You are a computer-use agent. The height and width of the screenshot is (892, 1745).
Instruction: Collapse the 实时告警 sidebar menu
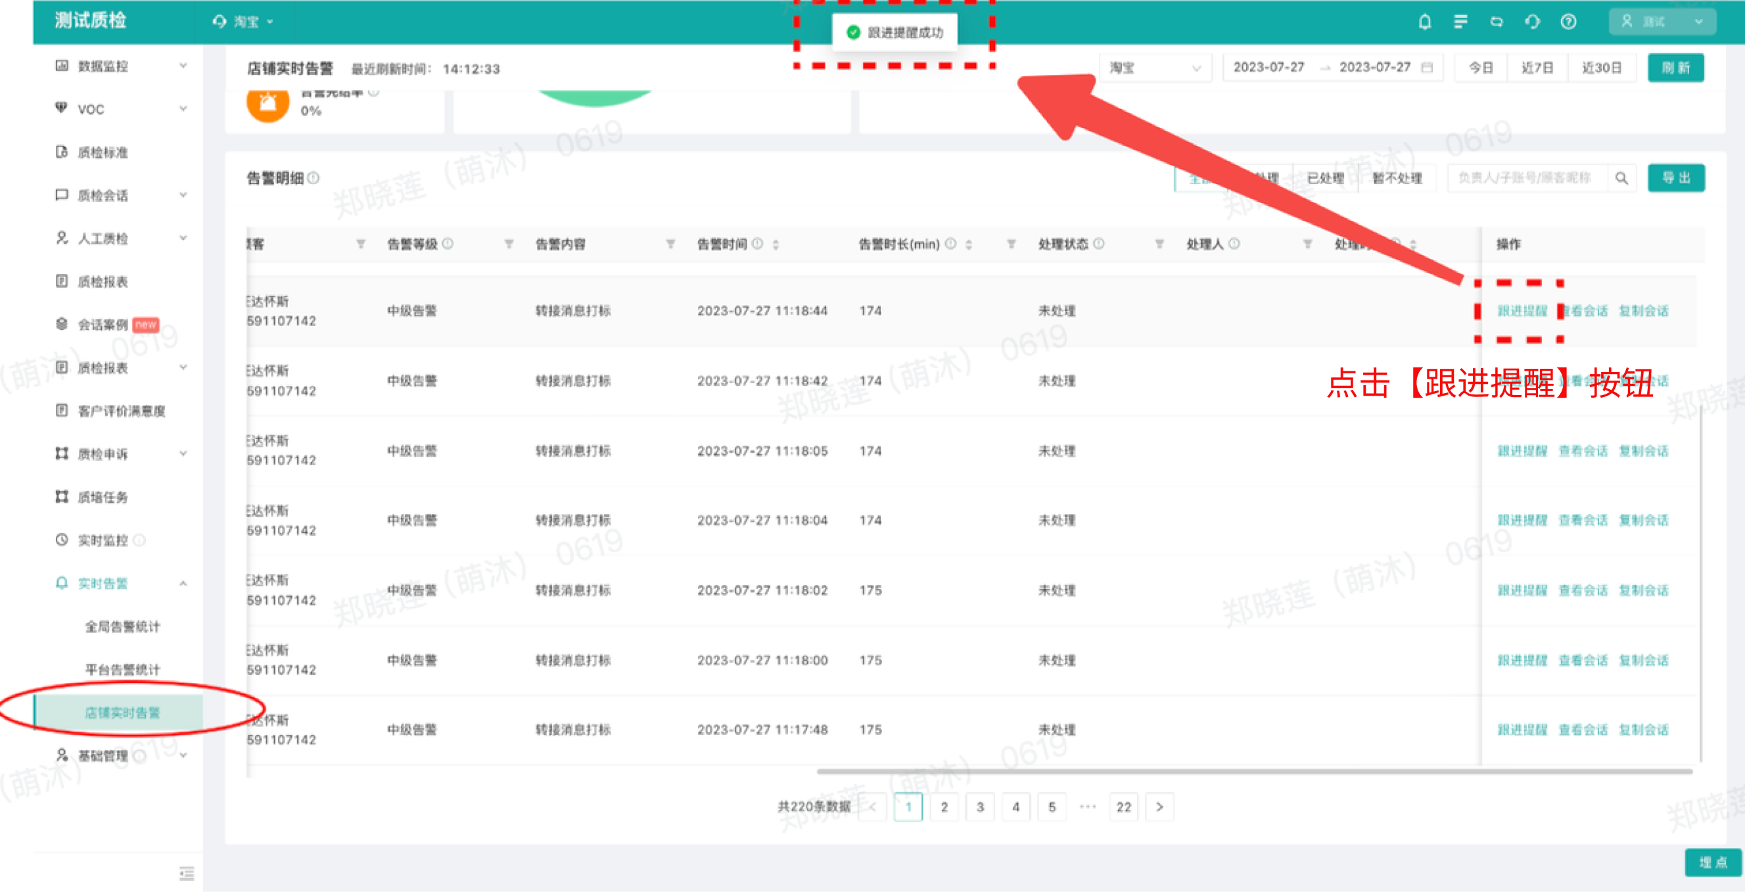click(183, 583)
